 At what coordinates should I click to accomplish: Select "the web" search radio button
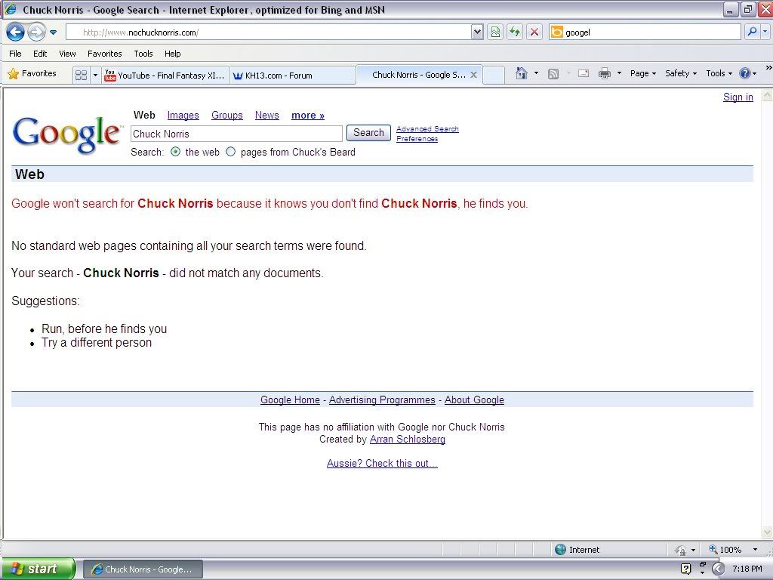pyautogui.click(x=176, y=152)
